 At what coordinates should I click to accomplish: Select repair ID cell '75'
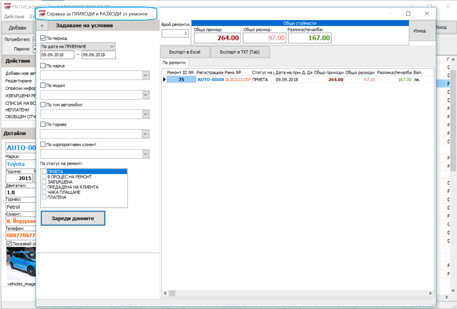(181, 80)
